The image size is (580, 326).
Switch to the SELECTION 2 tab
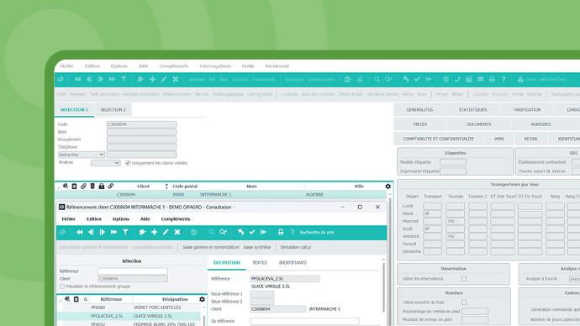tap(113, 110)
